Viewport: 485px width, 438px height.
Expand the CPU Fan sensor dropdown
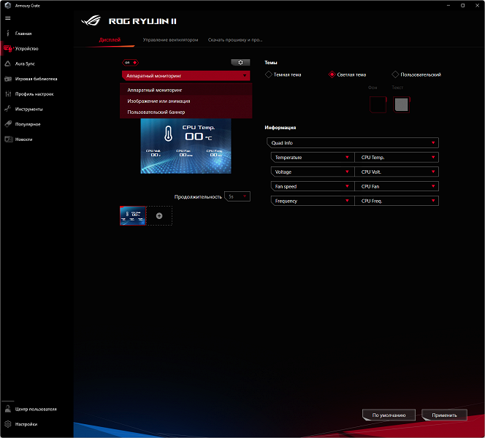[397, 186]
